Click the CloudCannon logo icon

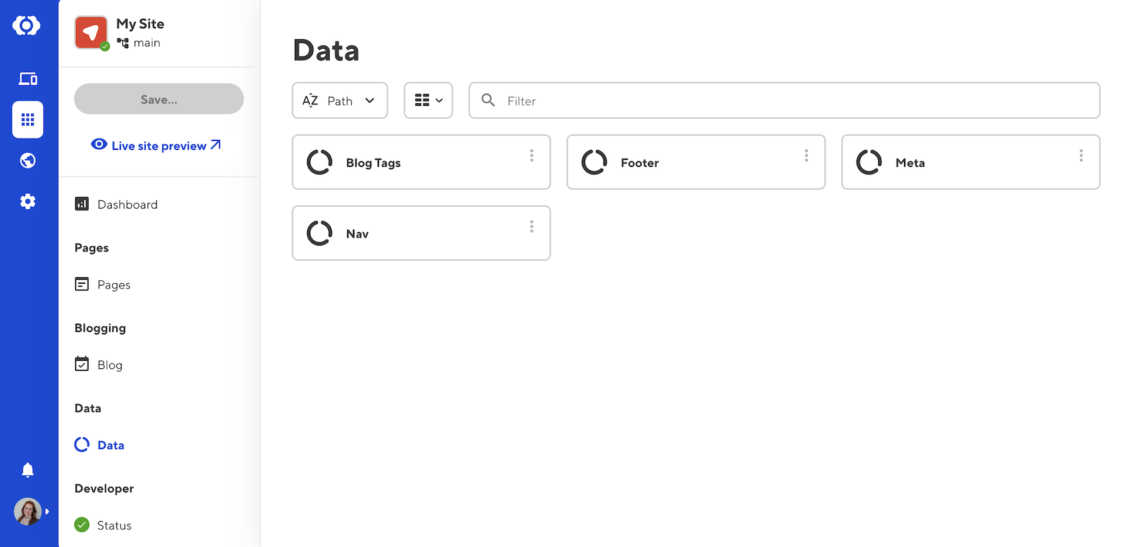pos(27,25)
